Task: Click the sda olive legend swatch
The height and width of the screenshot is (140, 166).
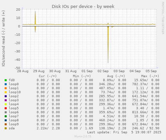Action: pyautogui.click(x=6, y=128)
